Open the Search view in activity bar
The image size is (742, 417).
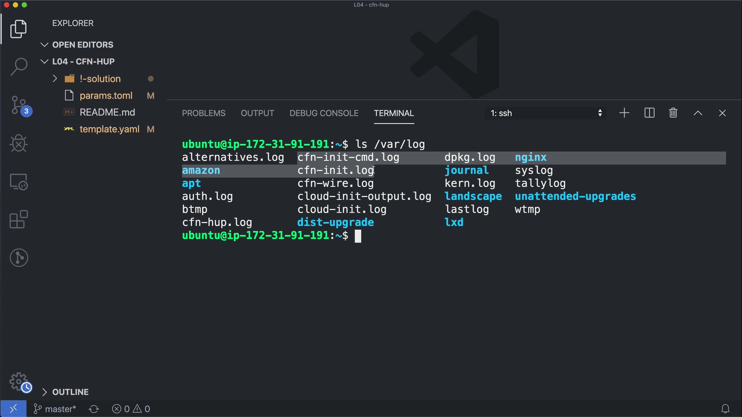point(19,66)
